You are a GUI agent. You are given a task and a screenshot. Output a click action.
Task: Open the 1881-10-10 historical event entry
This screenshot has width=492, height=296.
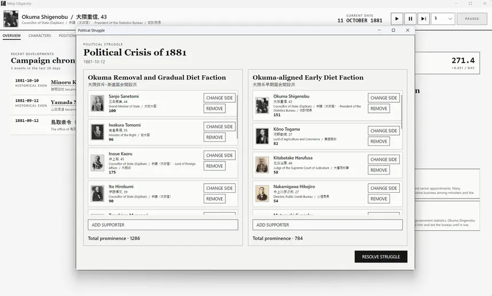tap(43, 85)
